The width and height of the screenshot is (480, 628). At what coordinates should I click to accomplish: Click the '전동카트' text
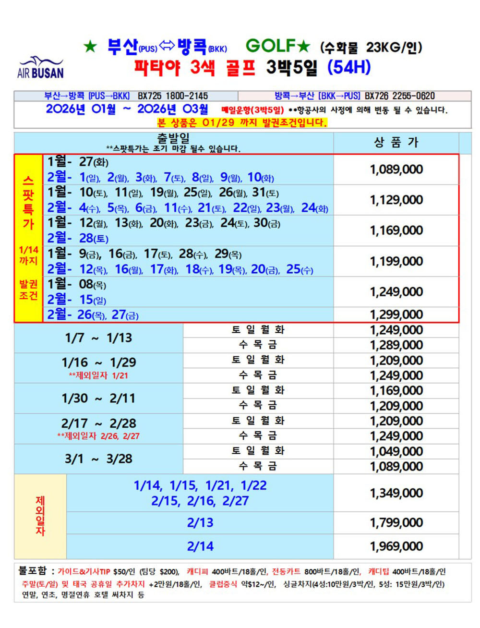coord(287,571)
